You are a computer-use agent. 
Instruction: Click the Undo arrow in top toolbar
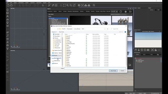(35, 5)
